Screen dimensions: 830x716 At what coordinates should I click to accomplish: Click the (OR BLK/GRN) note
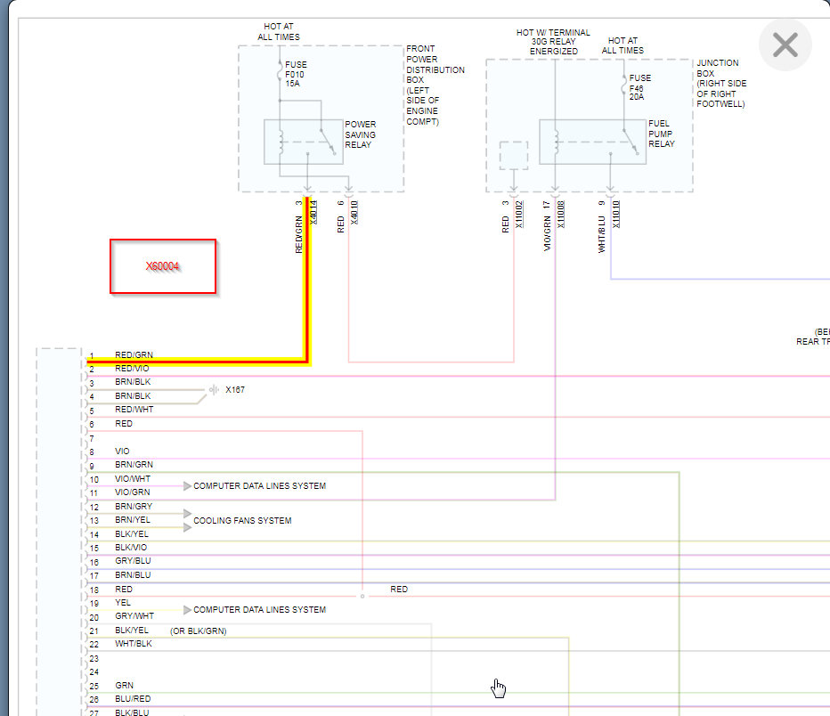(x=199, y=631)
